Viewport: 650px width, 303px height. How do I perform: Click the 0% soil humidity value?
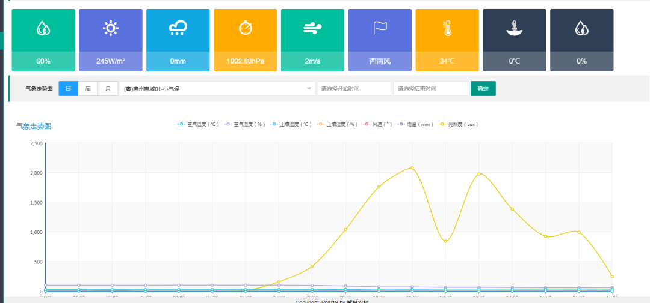point(581,61)
